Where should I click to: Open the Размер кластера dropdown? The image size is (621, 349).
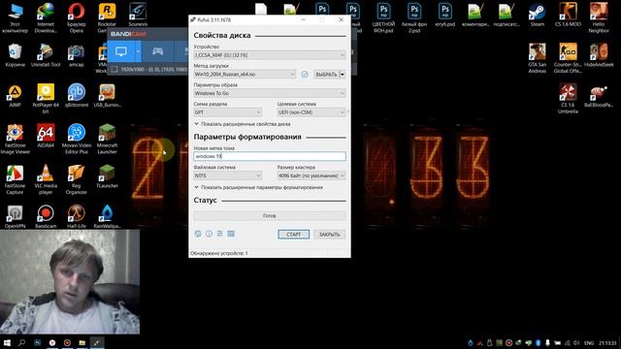[311, 175]
